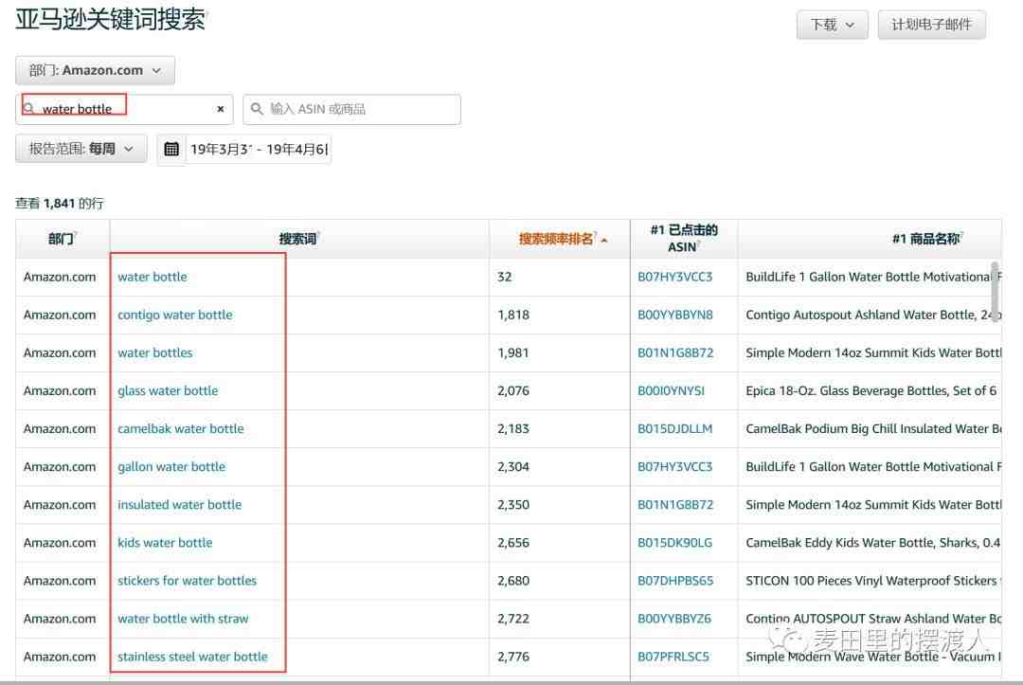The image size is (1023, 685).
Task: Click ASIN B00YYBBYZ6 link
Action: [x=674, y=619]
